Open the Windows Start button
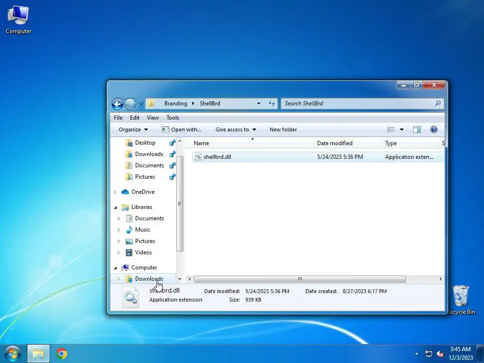 [13, 354]
